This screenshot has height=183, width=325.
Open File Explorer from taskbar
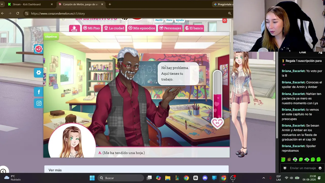[168, 178]
